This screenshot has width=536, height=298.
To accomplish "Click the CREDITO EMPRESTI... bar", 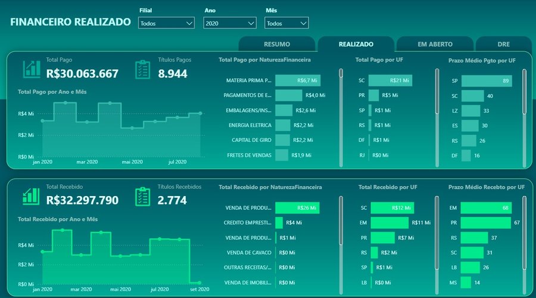I will (x=279, y=223).
